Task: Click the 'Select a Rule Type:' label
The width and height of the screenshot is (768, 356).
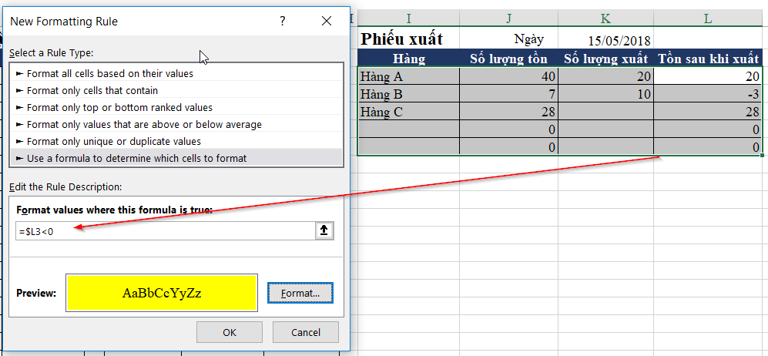Action: pyautogui.click(x=52, y=52)
